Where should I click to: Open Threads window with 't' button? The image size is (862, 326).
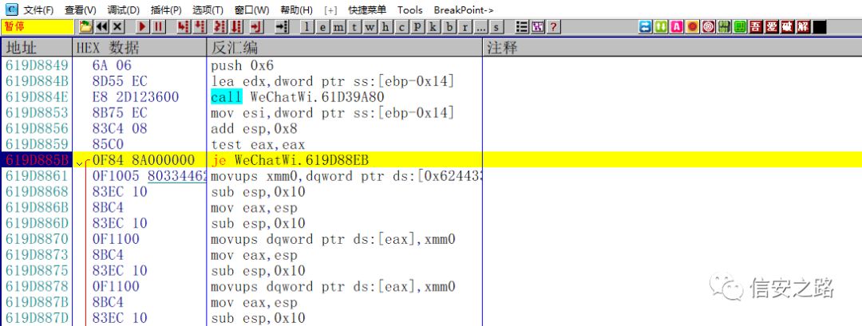tap(354, 26)
